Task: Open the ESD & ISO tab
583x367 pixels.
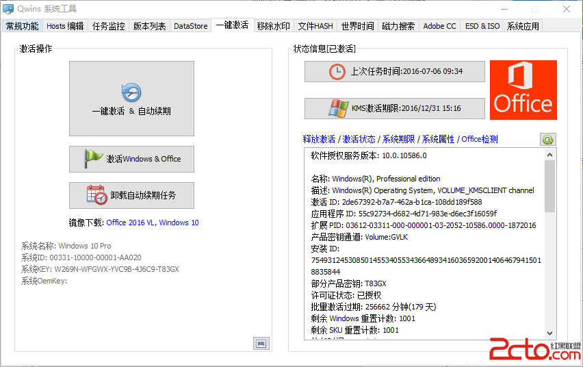Action: pos(482,26)
